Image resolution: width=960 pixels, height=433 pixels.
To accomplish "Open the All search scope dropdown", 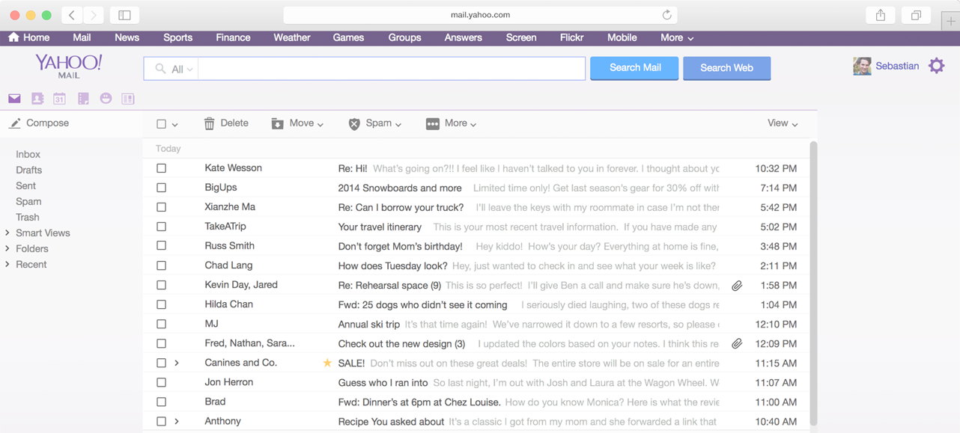I will 182,69.
